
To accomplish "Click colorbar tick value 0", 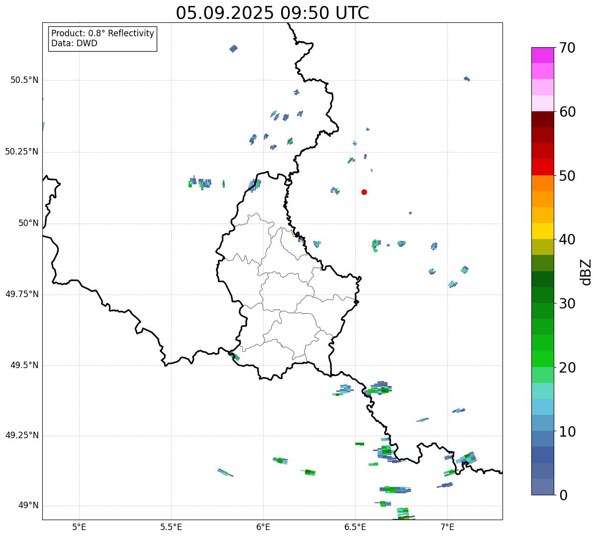I will coord(563,495).
